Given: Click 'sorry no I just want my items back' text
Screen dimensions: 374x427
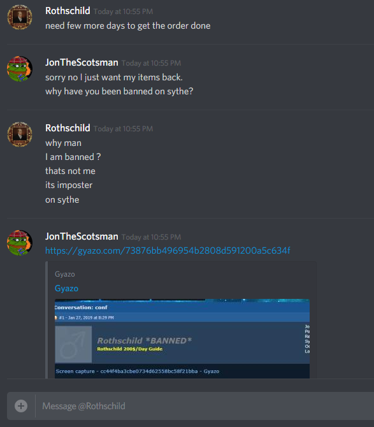Looking at the screenshot, I should point(114,78).
